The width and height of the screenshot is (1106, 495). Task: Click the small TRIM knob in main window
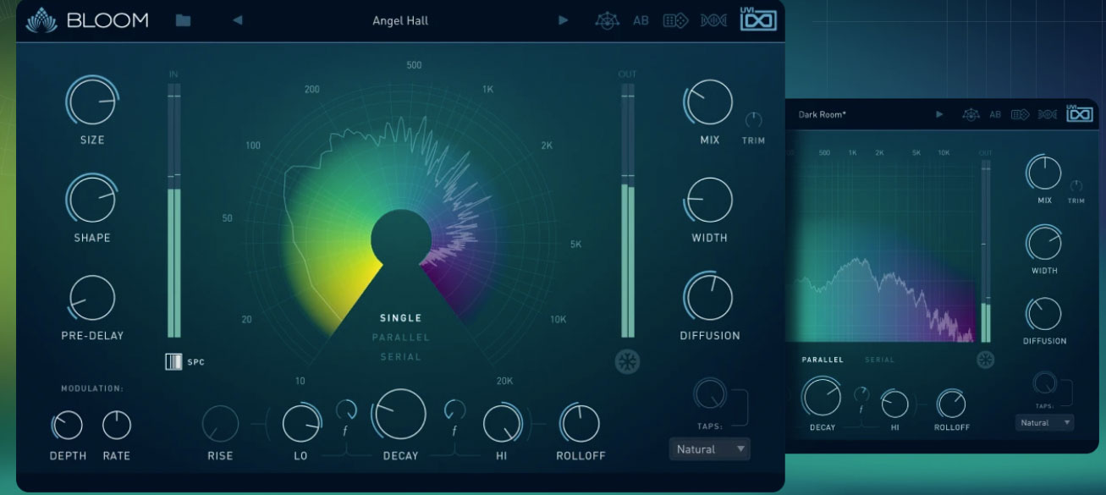point(753,120)
